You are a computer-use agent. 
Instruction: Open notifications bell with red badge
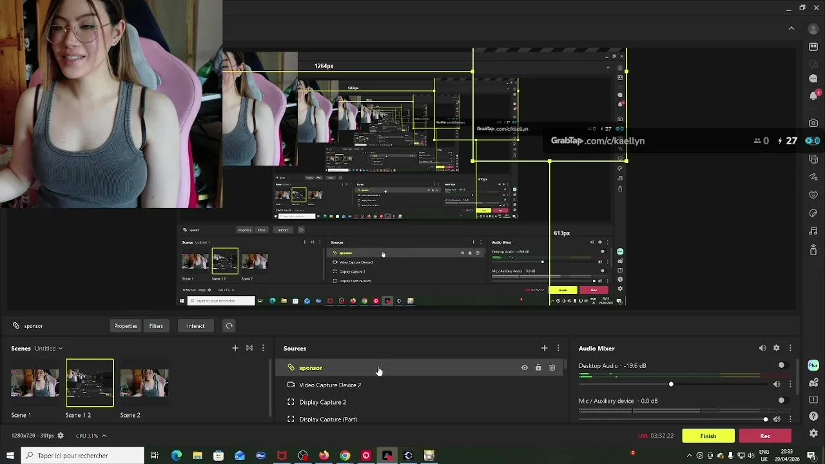pos(813,95)
